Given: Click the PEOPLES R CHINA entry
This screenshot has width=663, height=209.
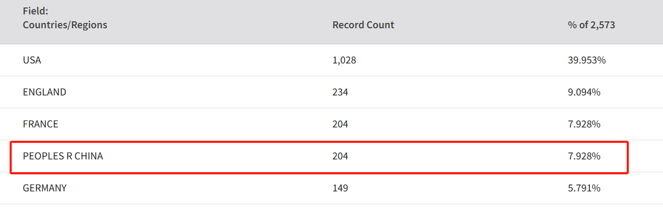Looking at the screenshot, I should point(63,156).
